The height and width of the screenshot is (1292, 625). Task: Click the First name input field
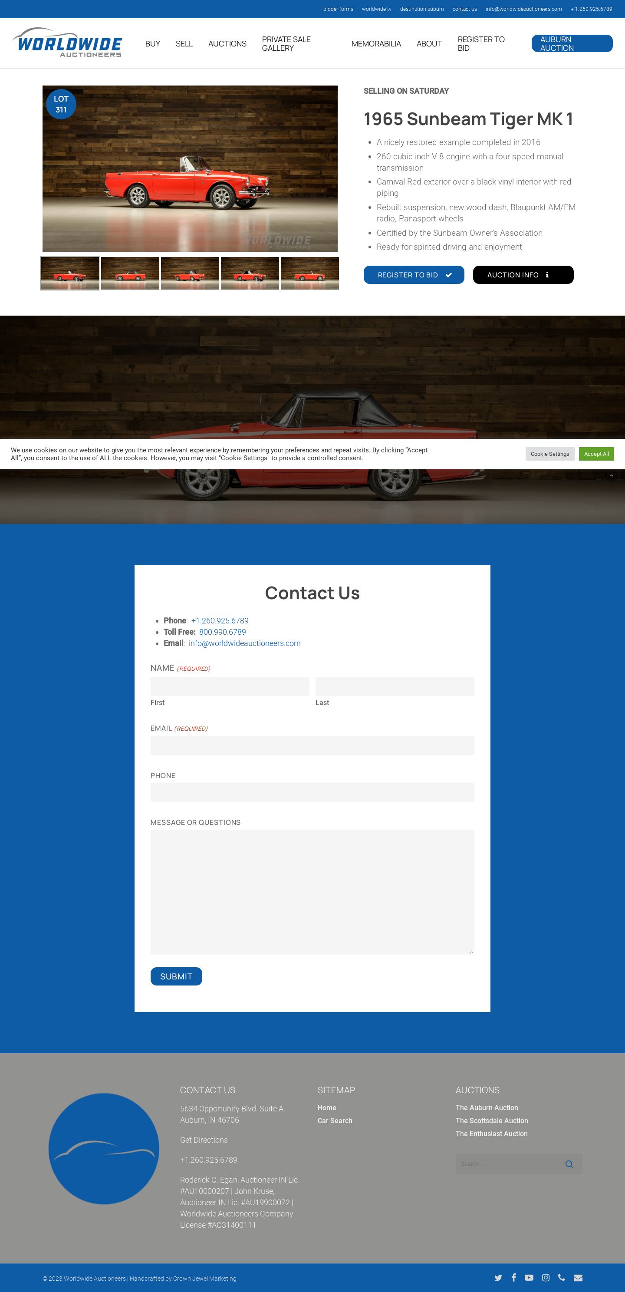(x=230, y=686)
